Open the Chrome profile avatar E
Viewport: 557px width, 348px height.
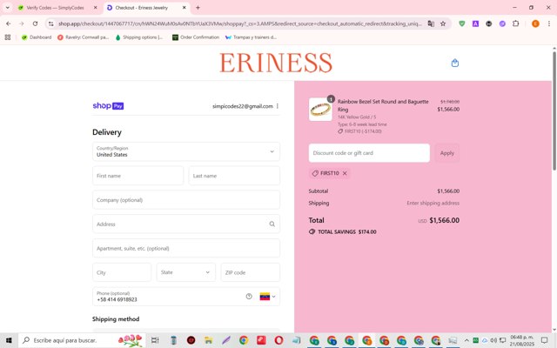click(x=535, y=23)
